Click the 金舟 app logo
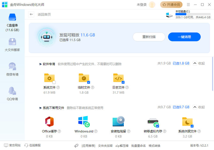Screen dimensions: 214x150 (5, 5)
